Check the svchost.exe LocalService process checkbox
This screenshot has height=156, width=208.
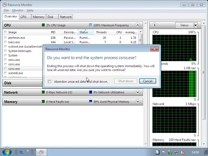(5, 47)
